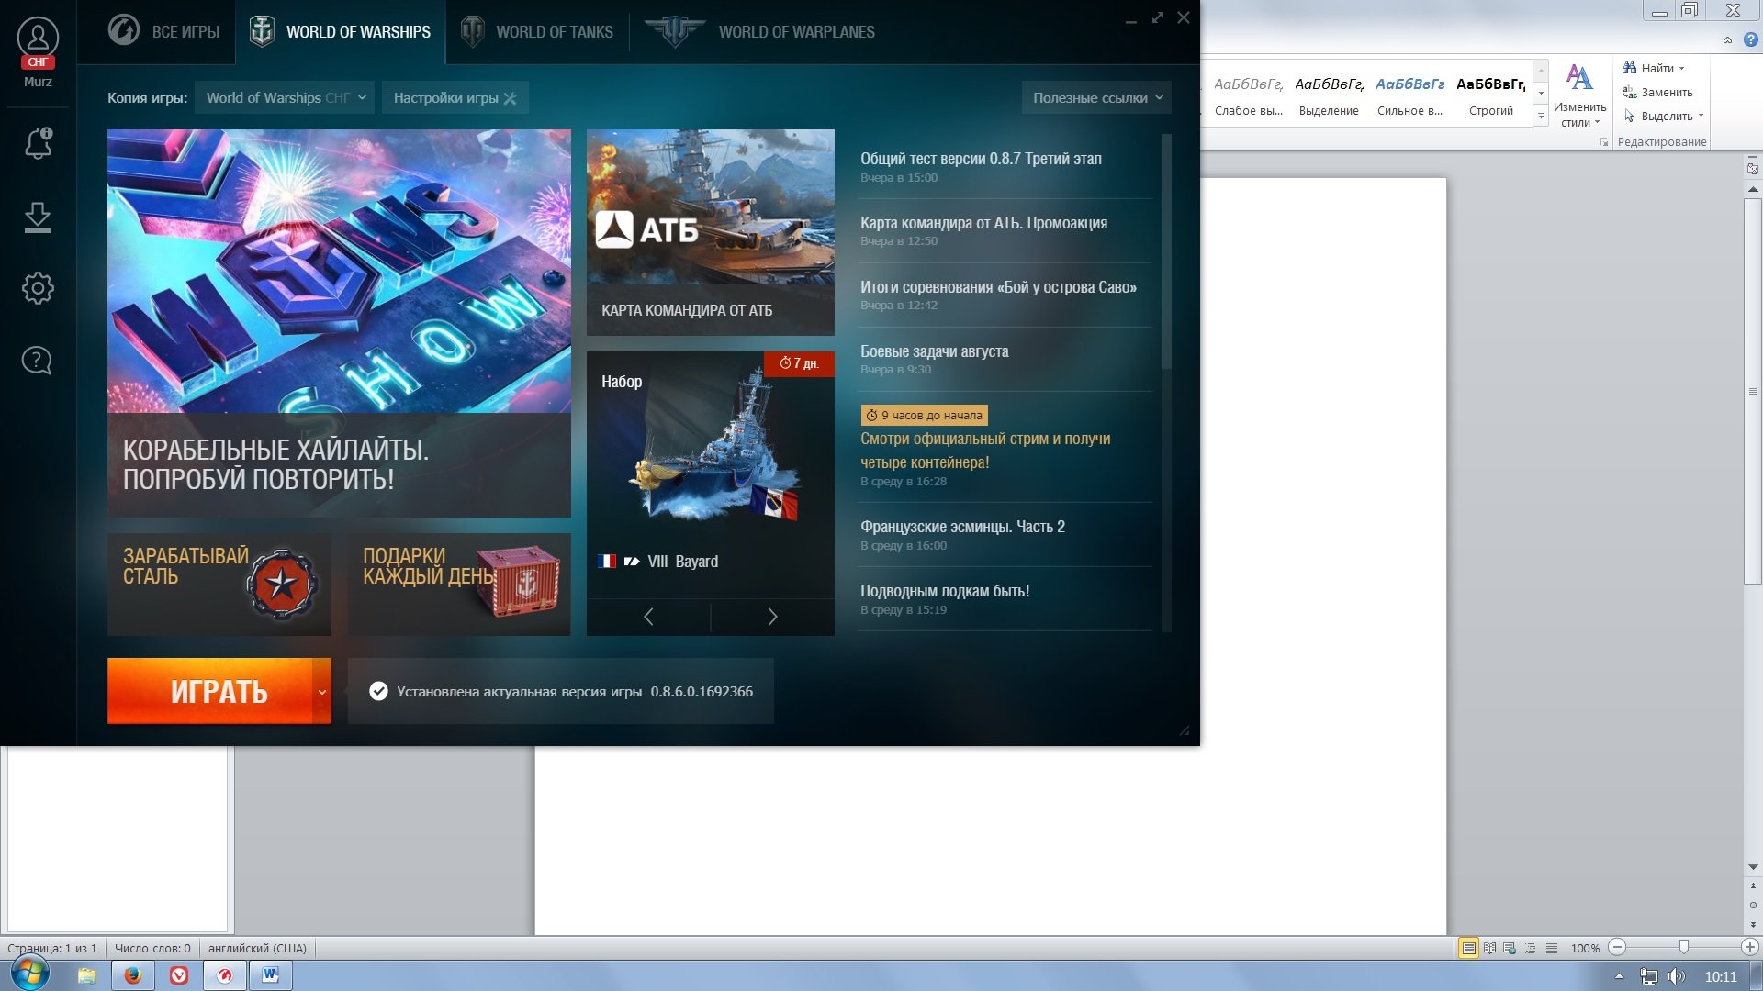Screen dimensions: 1763x991
Task: Click the Word zoom slider handle
Action: click(1682, 947)
